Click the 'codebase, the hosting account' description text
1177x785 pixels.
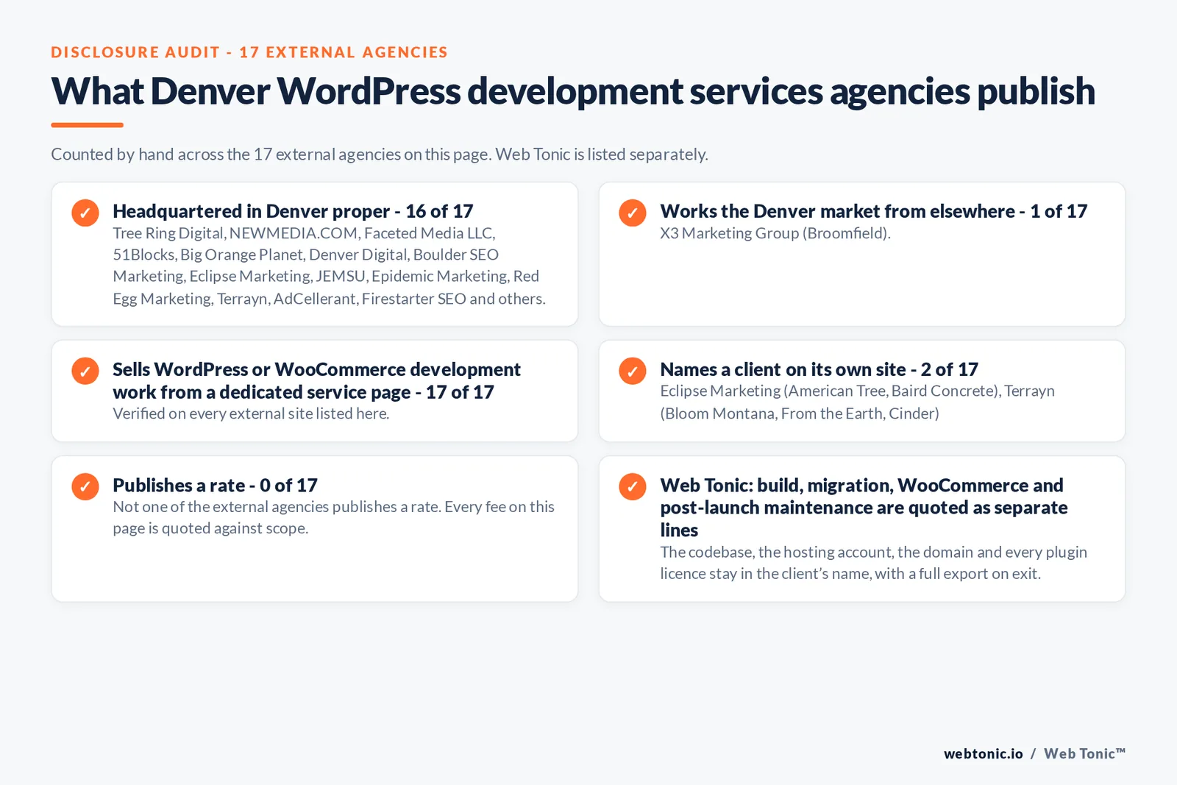click(873, 563)
